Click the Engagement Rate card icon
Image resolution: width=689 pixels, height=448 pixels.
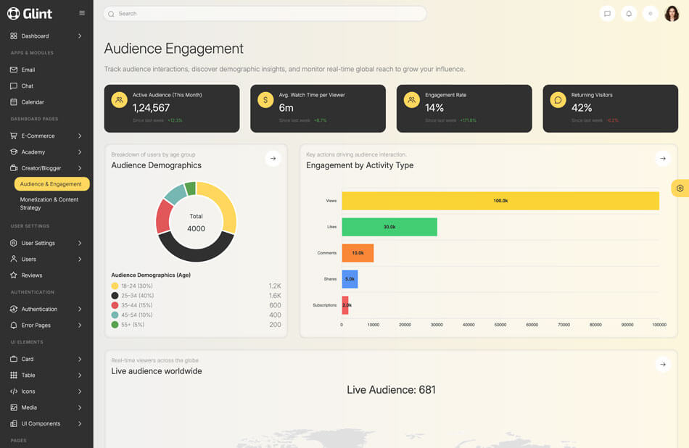(411, 100)
